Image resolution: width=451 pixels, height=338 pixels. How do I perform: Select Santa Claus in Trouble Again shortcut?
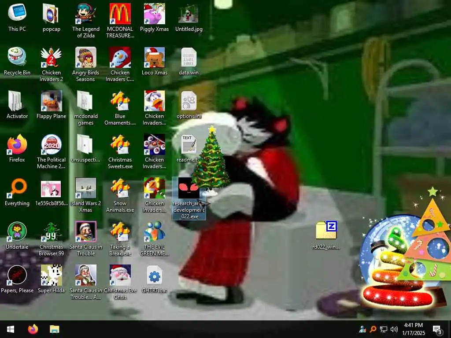click(86, 282)
